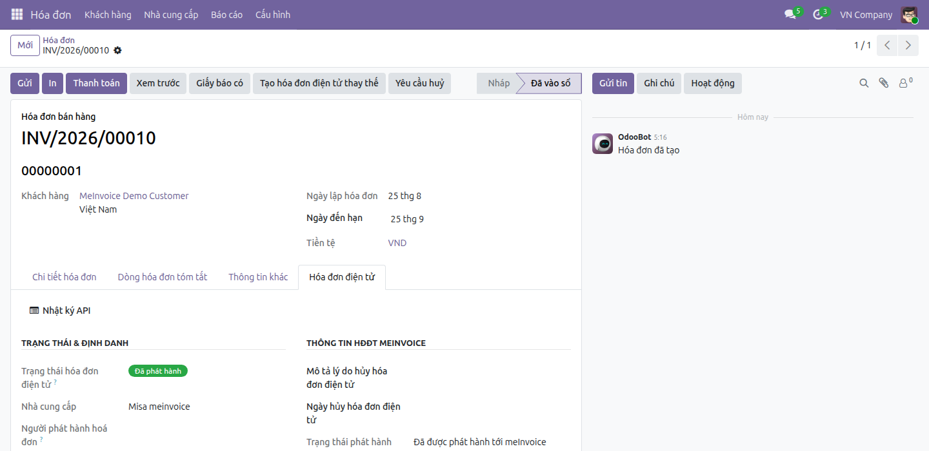Click Tạo hóa đơn điện tử thay thế
Screen dimensions: 929x451
[319, 83]
